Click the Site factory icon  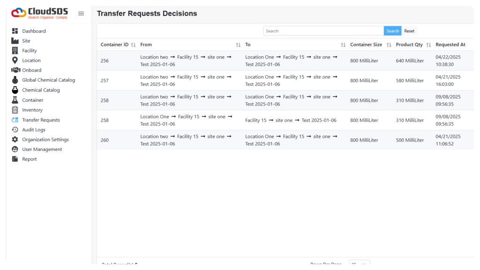coord(15,41)
